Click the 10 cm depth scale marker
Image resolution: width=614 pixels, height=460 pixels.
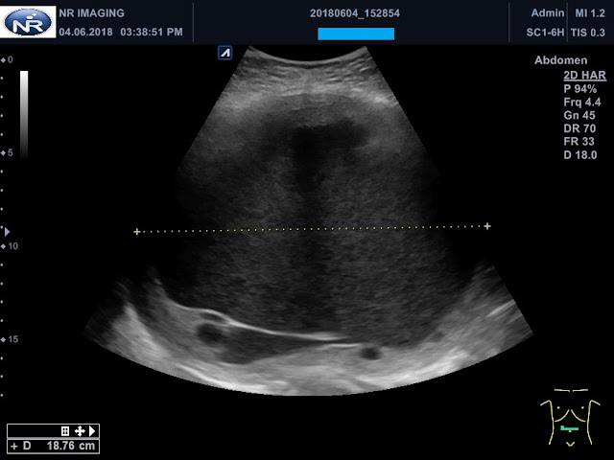(x=10, y=246)
